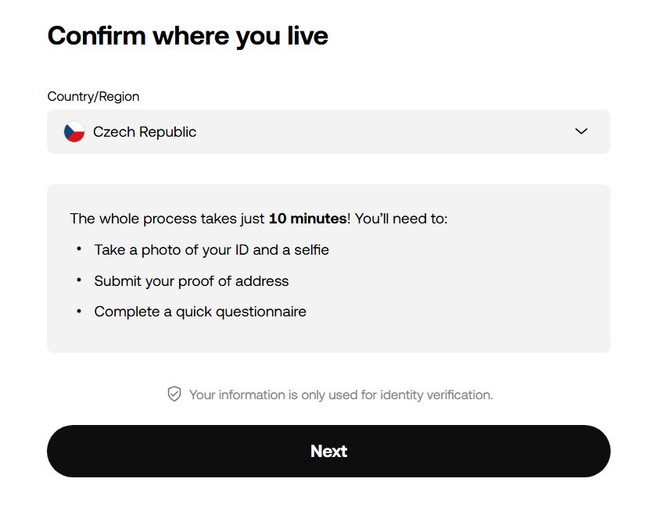
Task: Click the bullet point before 'Complete a quick'
Action: click(79, 311)
